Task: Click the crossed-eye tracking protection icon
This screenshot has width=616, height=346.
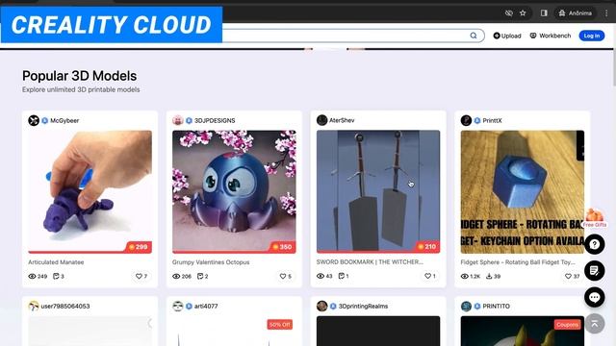Action: (x=509, y=12)
